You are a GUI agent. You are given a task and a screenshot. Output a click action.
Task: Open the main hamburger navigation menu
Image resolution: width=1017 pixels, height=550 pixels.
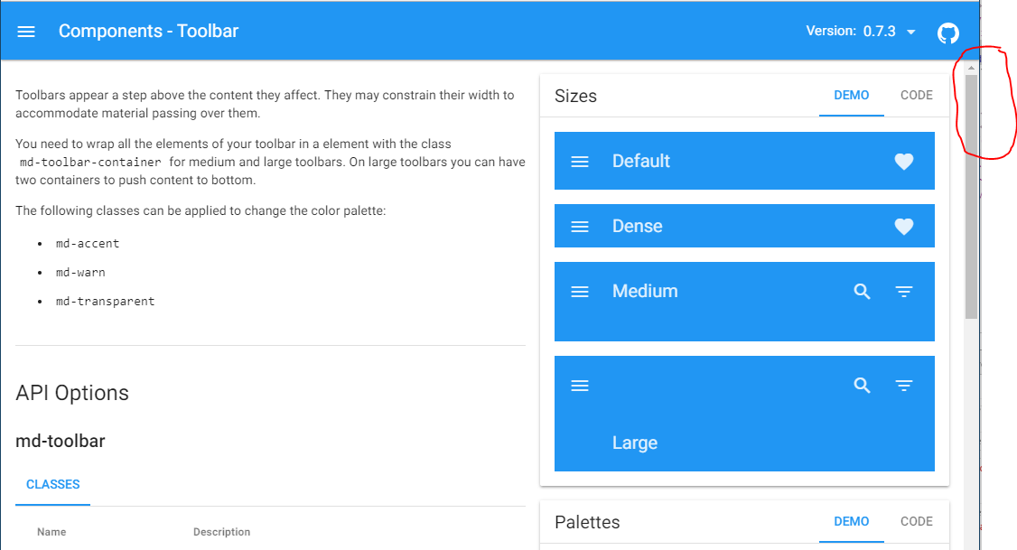coord(26,32)
